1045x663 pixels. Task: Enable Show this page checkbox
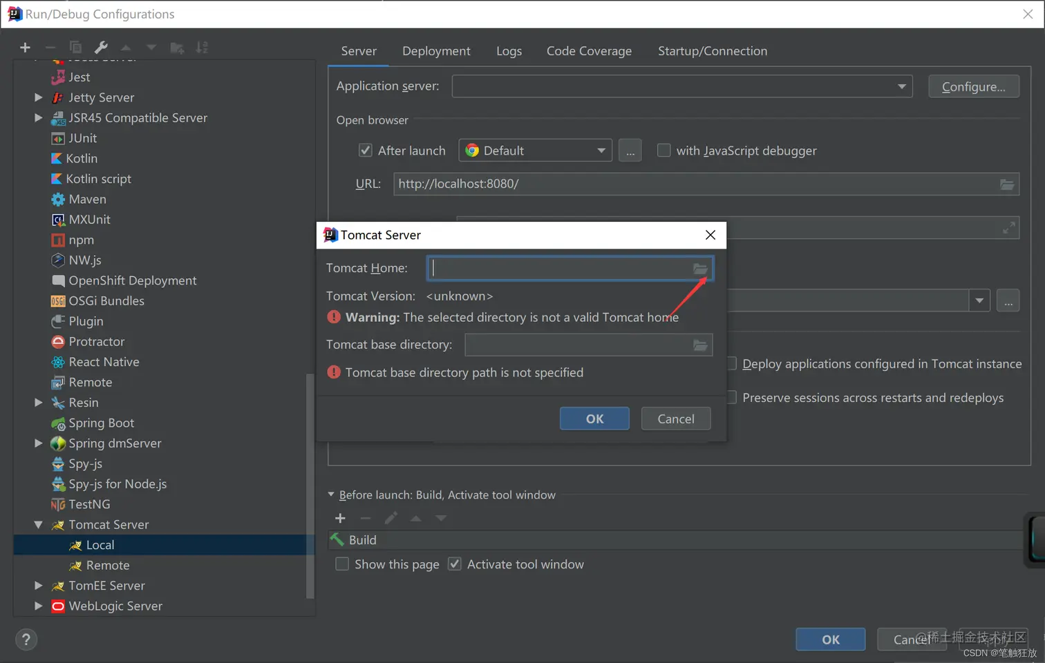tap(342, 564)
